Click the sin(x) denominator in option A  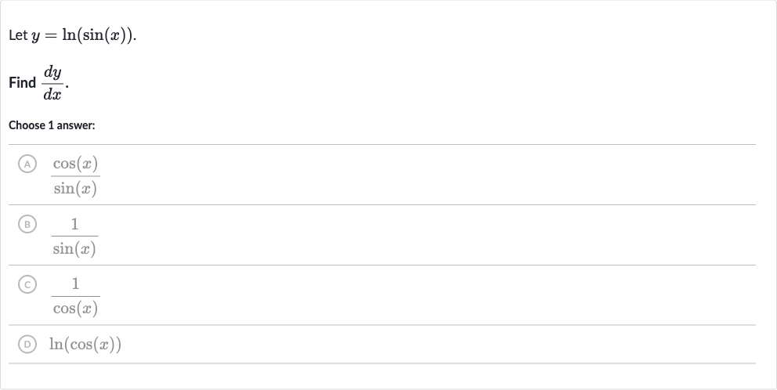pyautogui.click(x=75, y=188)
